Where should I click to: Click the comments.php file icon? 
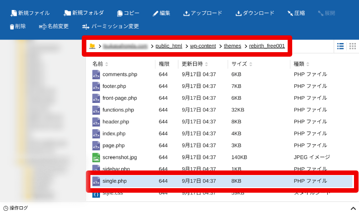pos(96,74)
